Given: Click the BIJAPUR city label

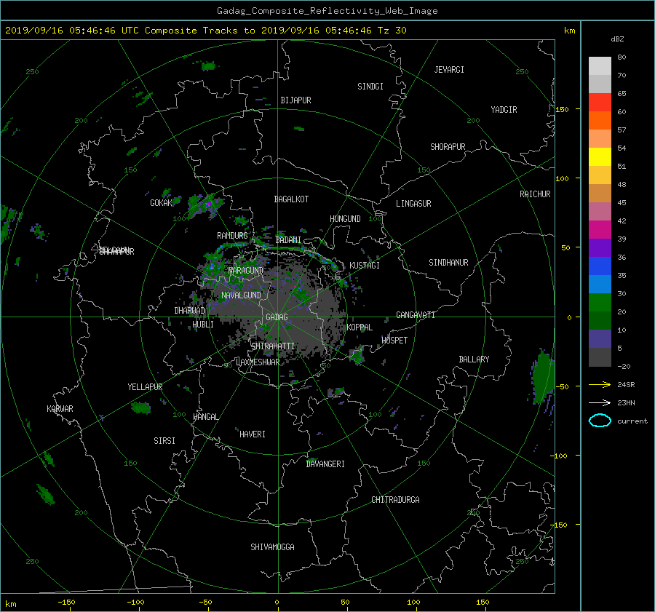Looking at the screenshot, I should tap(295, 100).
